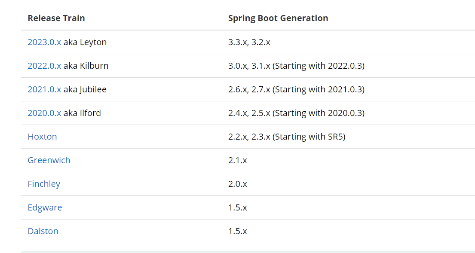The height and width of the screenshot is (253, 475).
Task: Click the Release Train column header
Action: (x=56, y=18)
